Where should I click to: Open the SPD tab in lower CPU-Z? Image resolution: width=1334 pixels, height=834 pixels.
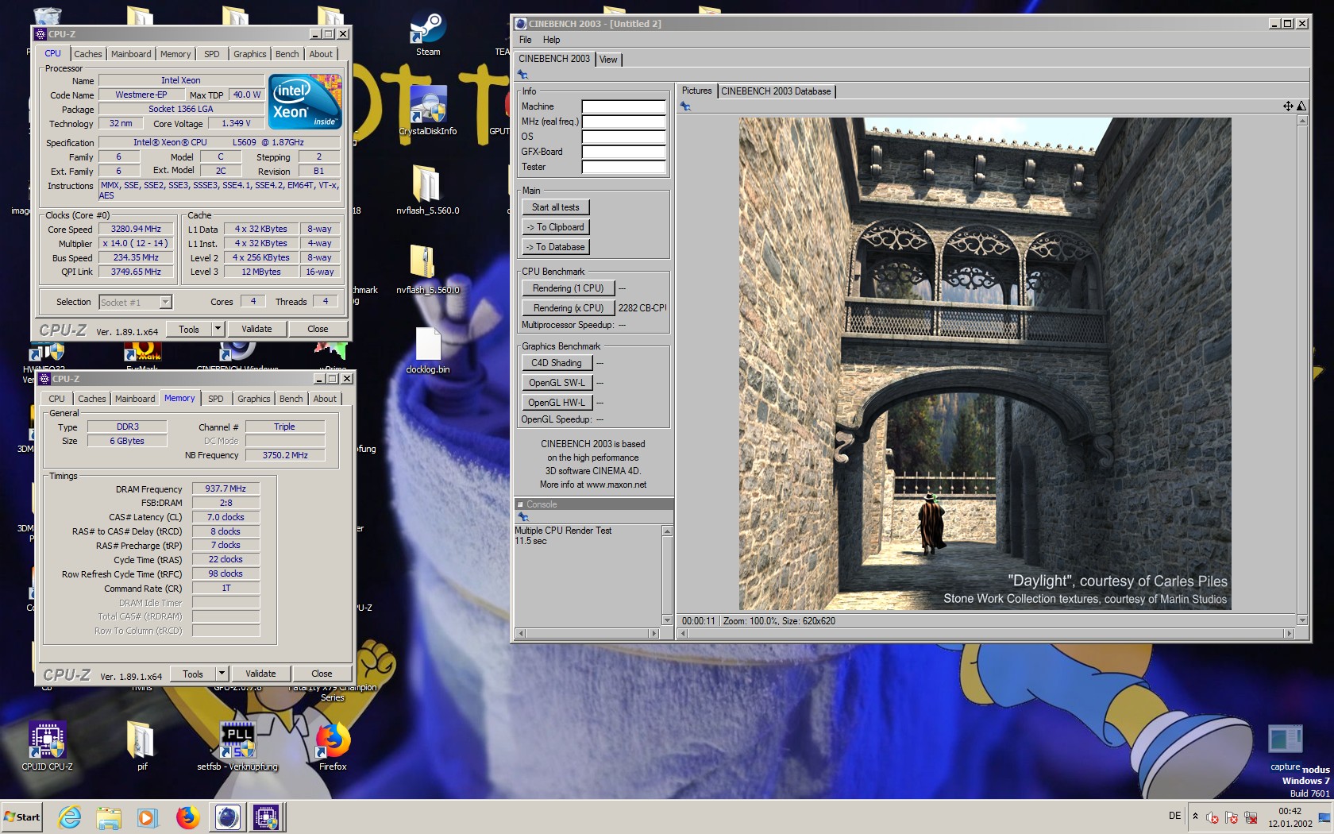[216, 399]
